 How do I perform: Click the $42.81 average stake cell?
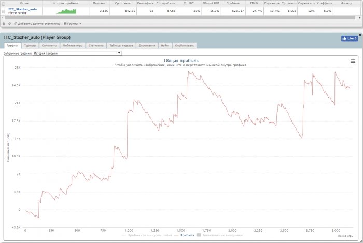123,11
